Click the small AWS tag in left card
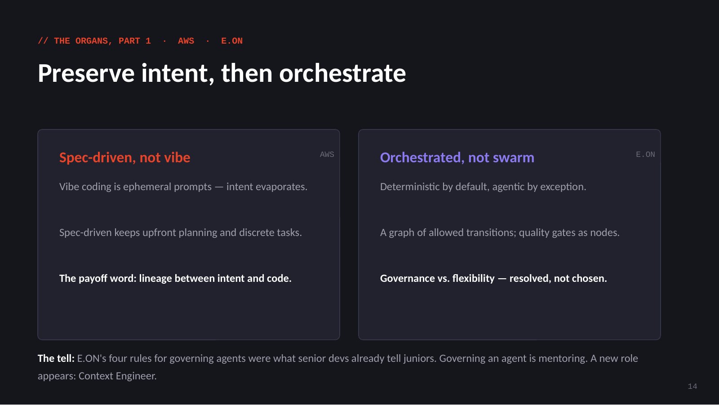This screenshot has height=405, width=719. pyautogui.click(x=327, y=155)
